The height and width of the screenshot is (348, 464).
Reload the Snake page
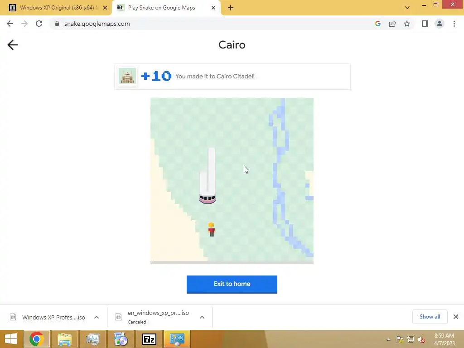tap(39, 24)
